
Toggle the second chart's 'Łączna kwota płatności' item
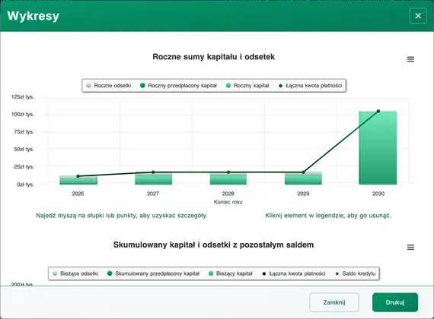[x=294, y=273]
